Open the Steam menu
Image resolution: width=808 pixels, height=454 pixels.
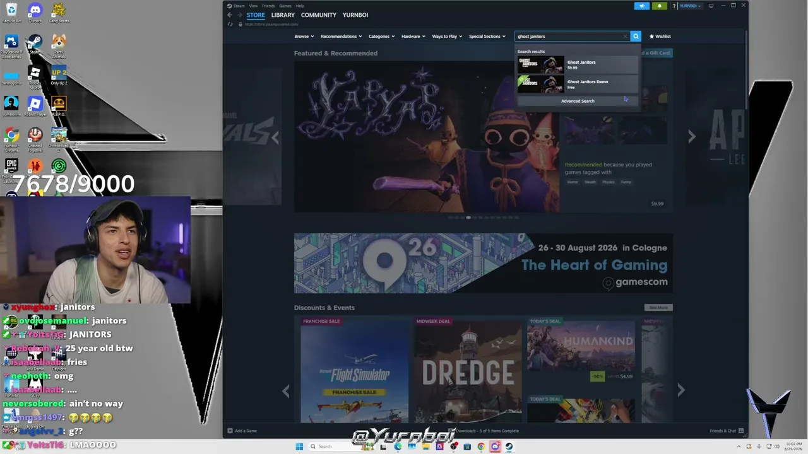pos(239,6)
